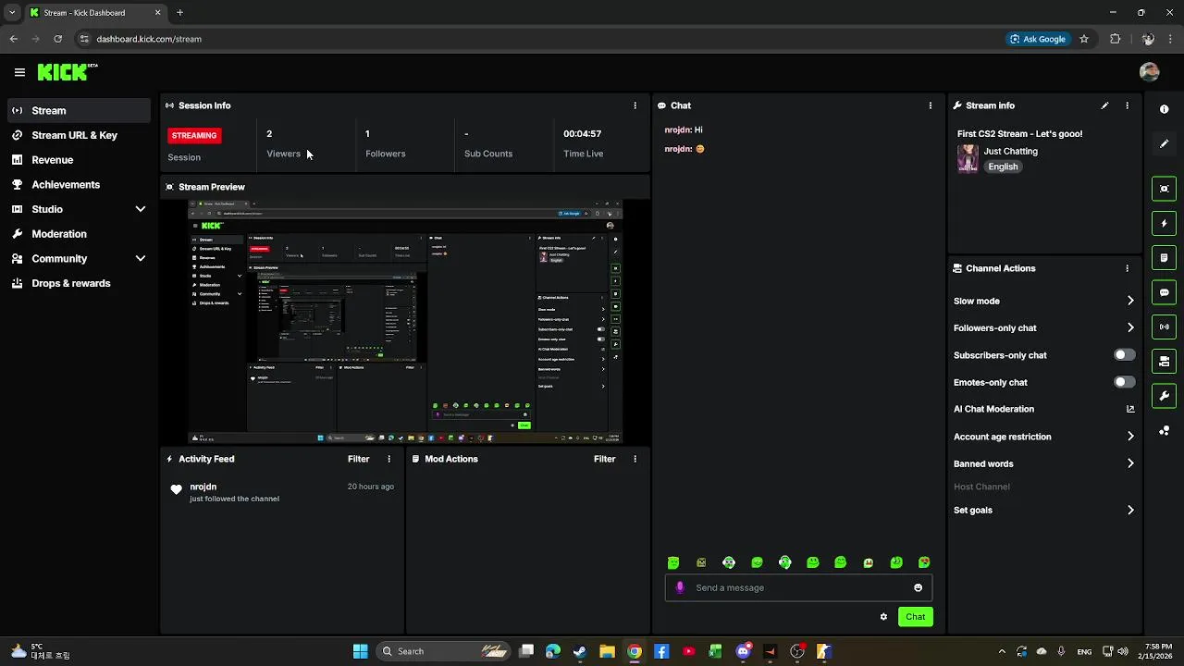This screenshot has height=666, width=1184.
Task: Open Activity Feed three-dot menu
Action: [x=388, y=459]
